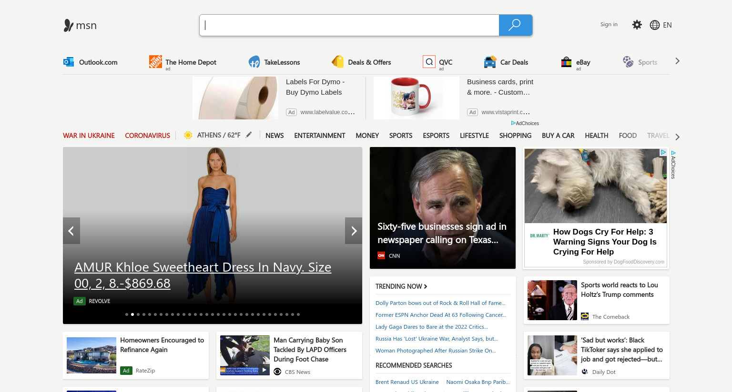Click The Home Depot logo icon
The height and width of the screenshot is (392, 732).
coord(155,61)
